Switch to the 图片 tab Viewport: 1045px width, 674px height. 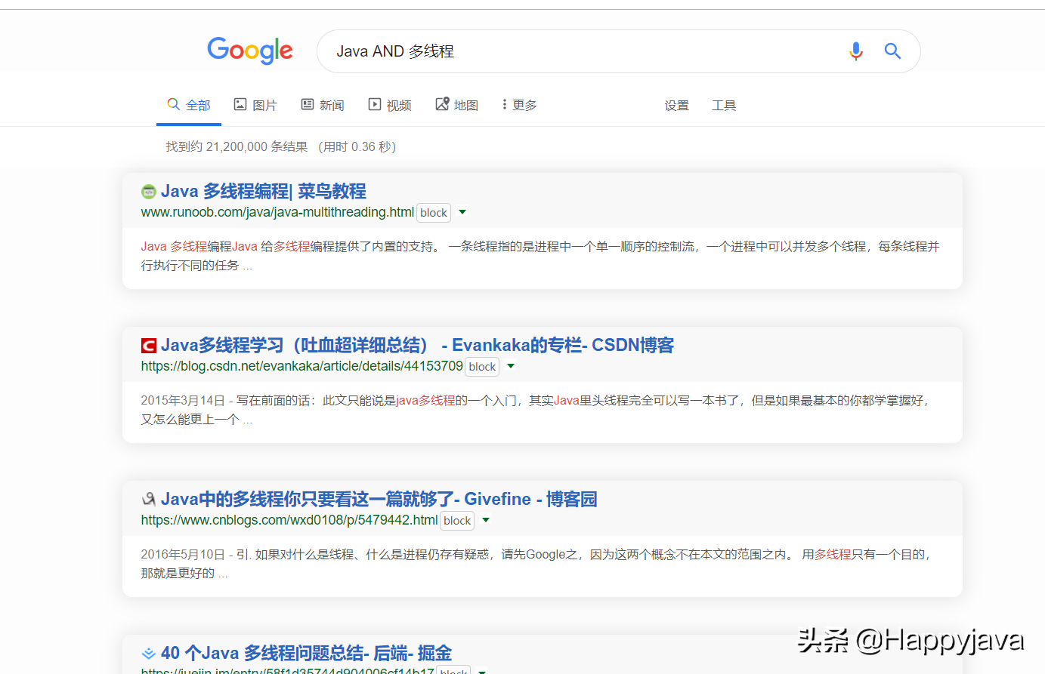[x=255, y=105]
